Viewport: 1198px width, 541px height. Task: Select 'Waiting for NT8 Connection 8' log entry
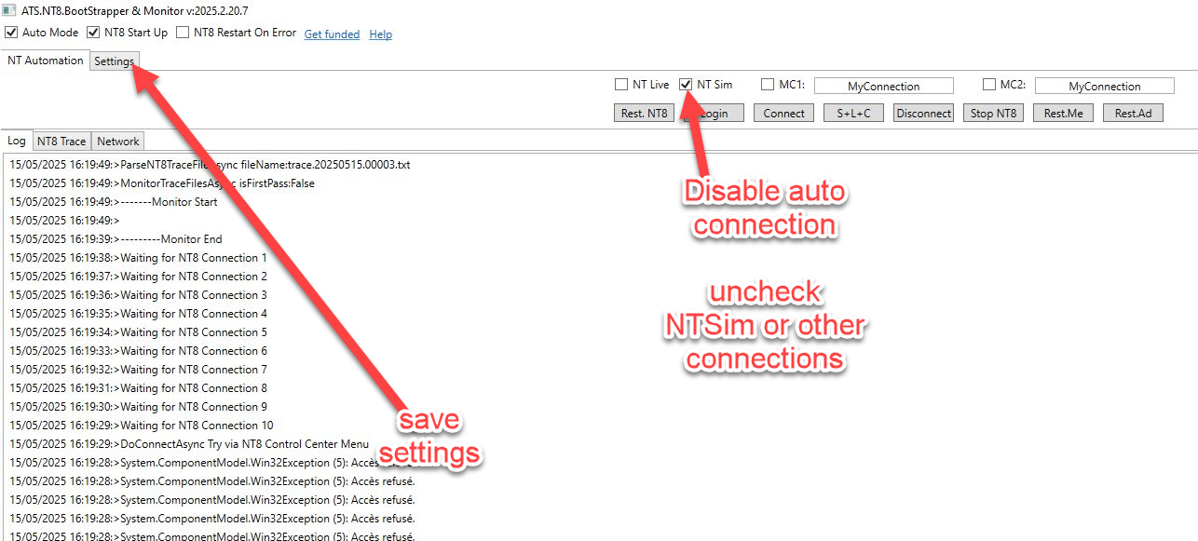(x=138, y=388)
